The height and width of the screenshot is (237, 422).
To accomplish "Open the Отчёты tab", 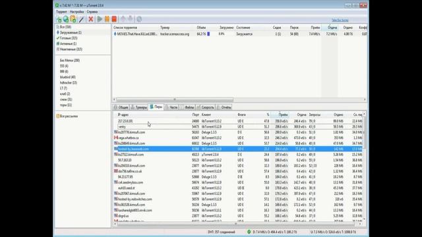I will tap(224, 107).
